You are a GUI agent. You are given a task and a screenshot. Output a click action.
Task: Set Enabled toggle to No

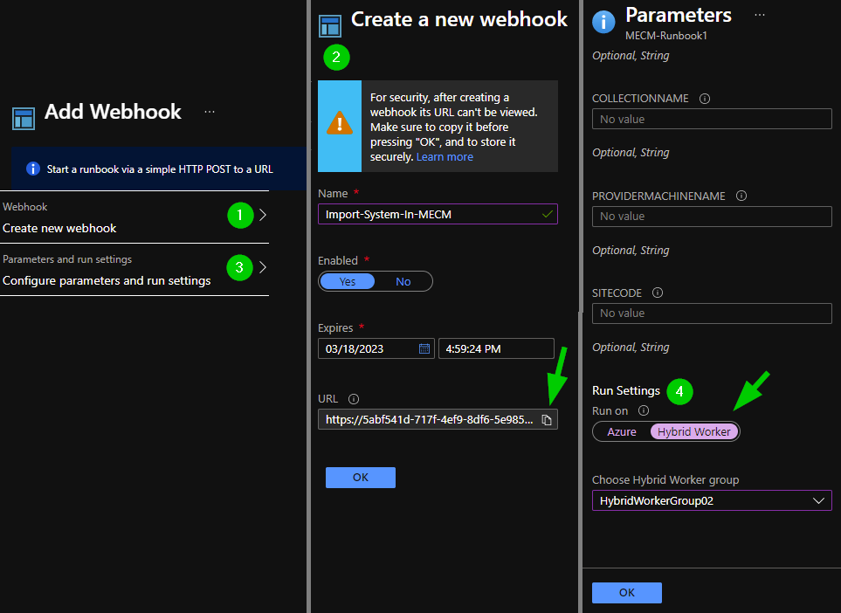click(x=403, y=281)
